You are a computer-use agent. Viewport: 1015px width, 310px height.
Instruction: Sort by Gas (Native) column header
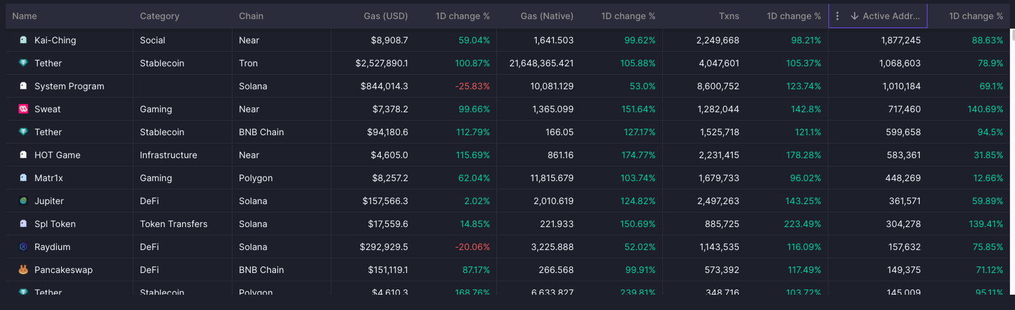547,16
